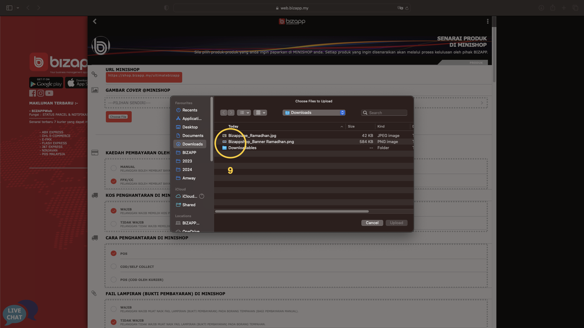
Task: Open the three-dot menu in Bizapp header
Action: (488, 21)
